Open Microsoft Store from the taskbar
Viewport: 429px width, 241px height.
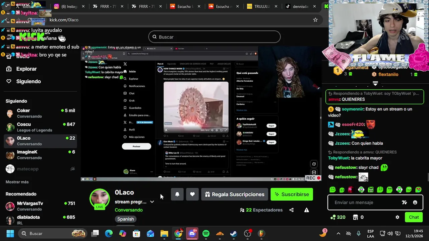pyautogui.click(x=136, y=233)
